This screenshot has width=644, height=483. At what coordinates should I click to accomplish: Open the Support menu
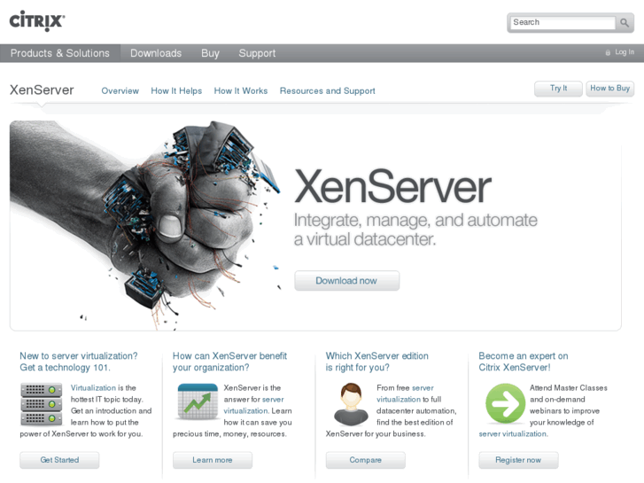click(x=257, y=53)
